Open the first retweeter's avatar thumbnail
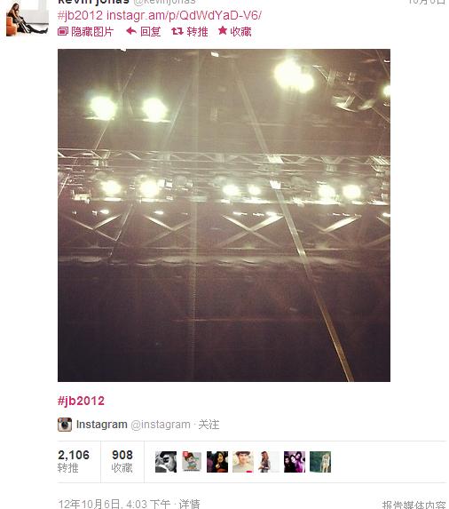449x509 pixels. [x=166, y=462]
